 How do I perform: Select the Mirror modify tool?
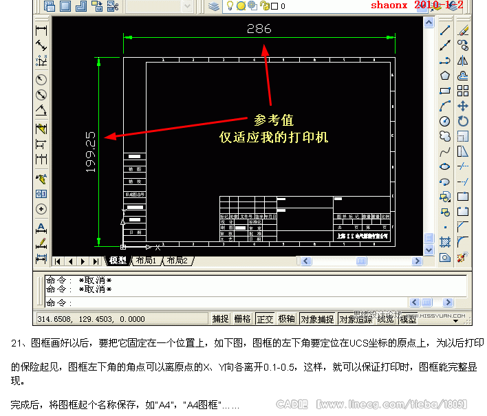(x=463, y=61)
